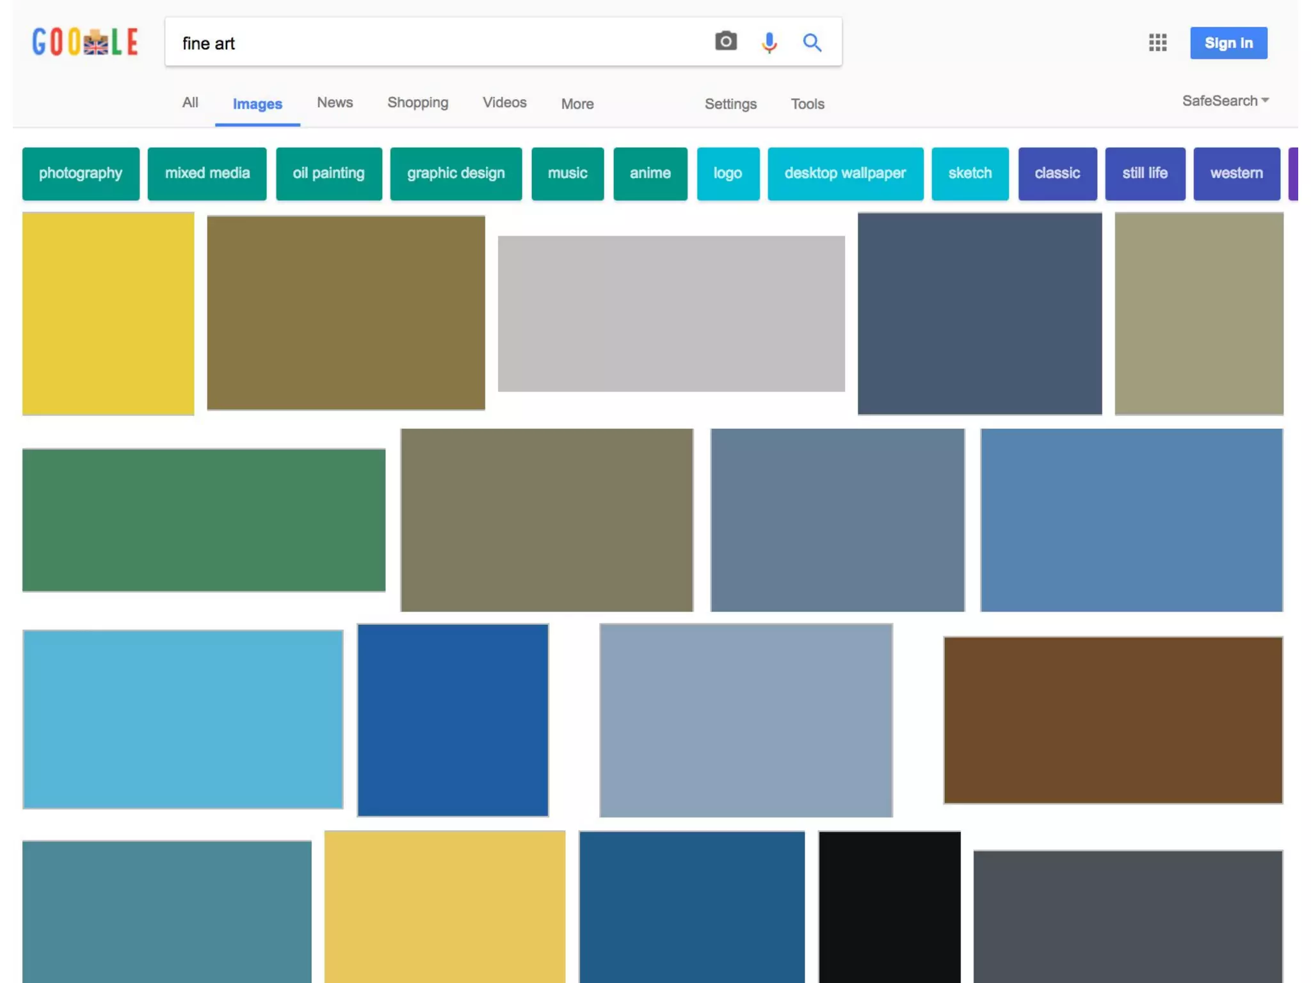
Task: Select the oil painting filter chip
Action: click(328, 173)
